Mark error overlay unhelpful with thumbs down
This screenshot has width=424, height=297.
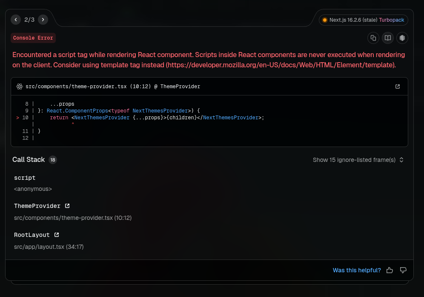point(403,270)
